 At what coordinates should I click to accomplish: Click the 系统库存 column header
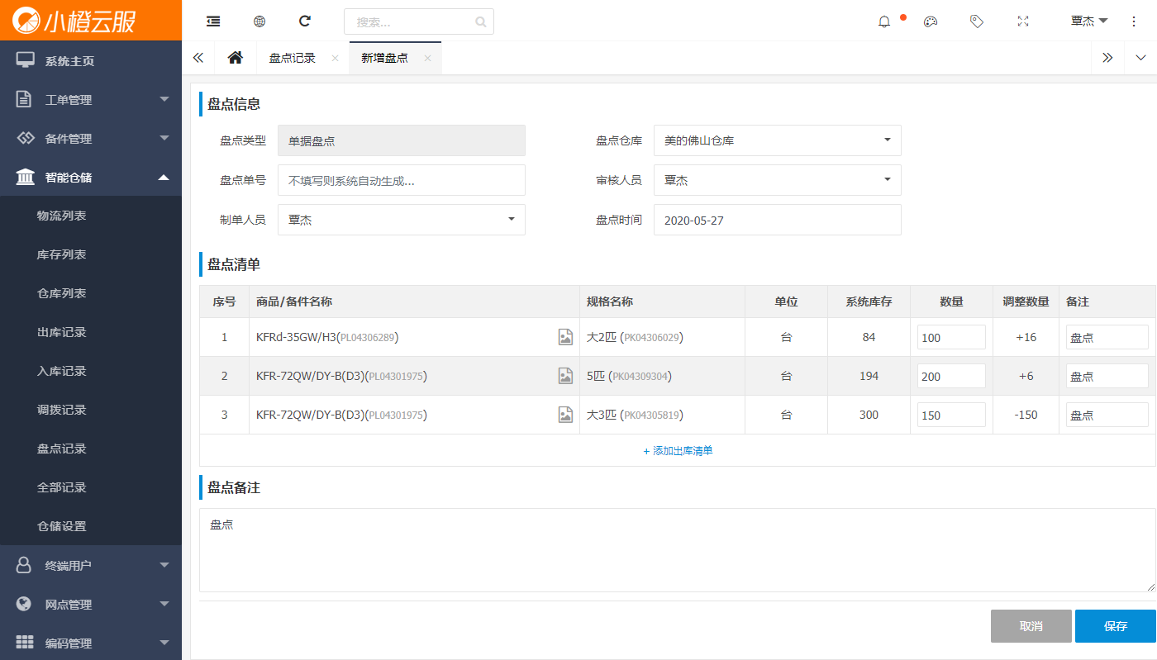pyautogui.click(x=869, y=302)
